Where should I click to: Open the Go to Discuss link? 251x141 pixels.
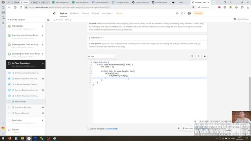(241, 19)
